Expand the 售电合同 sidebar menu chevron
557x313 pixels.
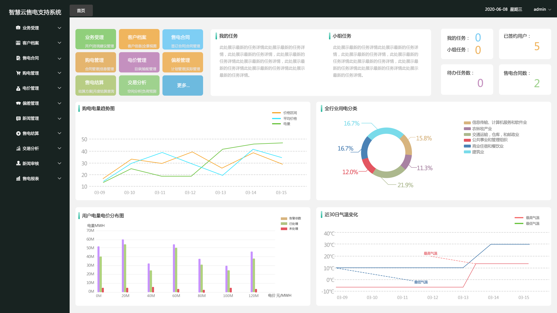(59, 58)
